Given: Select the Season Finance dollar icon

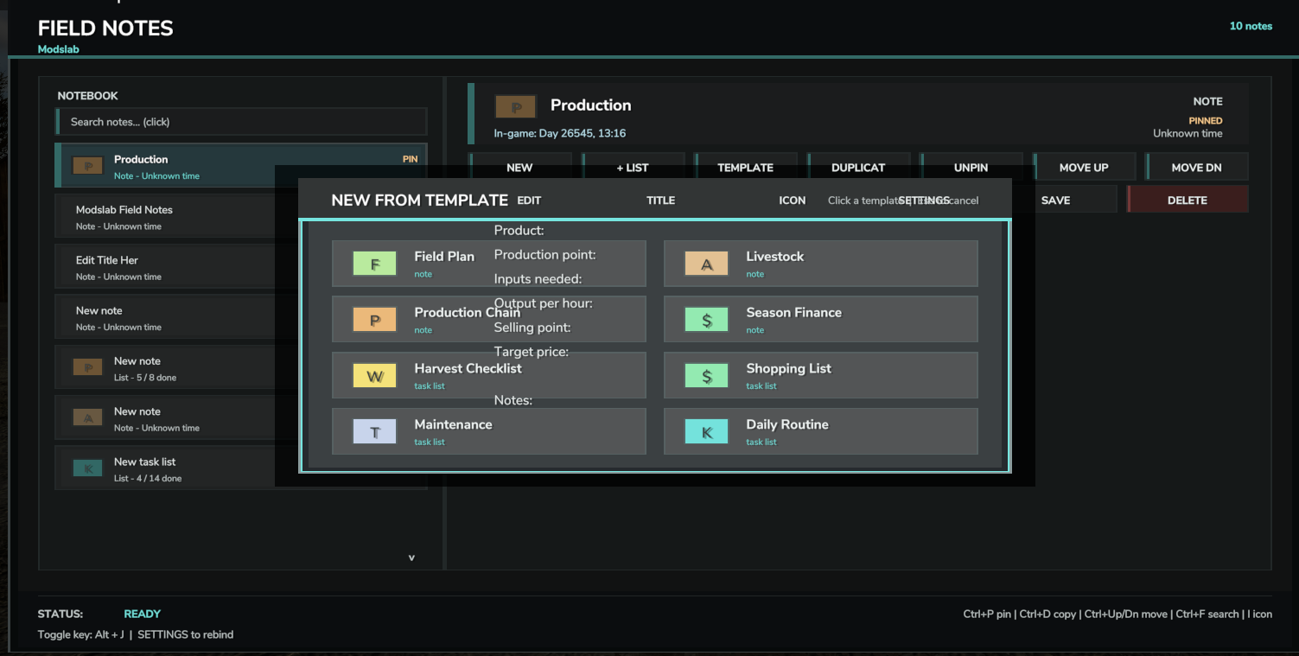Looking at the screenshot, I should [706, 320].
